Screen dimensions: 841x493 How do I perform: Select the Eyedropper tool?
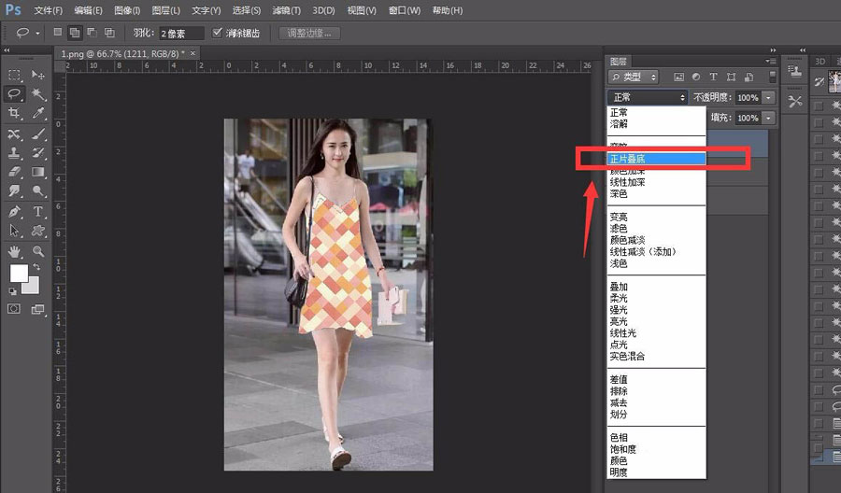pyautogui.click(x=38, y=113)
